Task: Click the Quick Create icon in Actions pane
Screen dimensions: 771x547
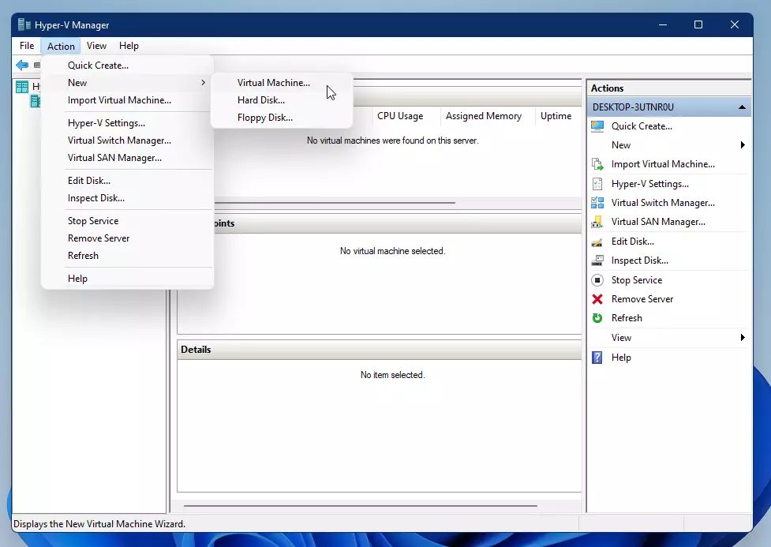Action: (597, 126)
